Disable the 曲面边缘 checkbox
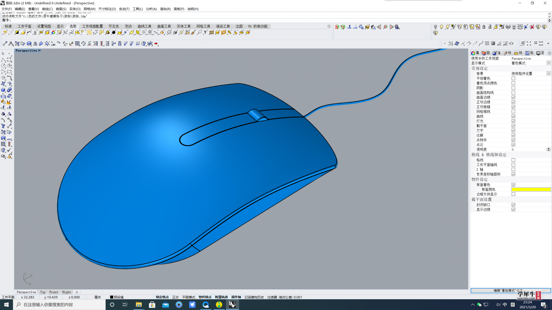 [513, 98]
